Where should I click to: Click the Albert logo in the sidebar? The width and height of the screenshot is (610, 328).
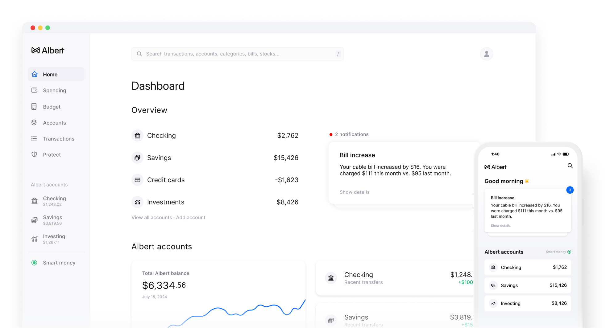48,50
